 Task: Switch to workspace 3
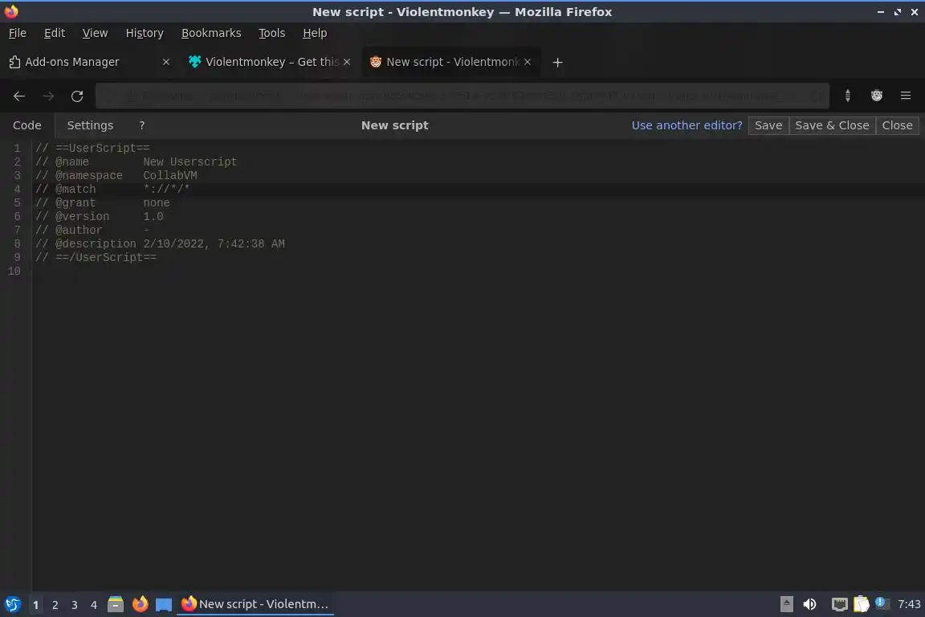click(x=75, y=605)
